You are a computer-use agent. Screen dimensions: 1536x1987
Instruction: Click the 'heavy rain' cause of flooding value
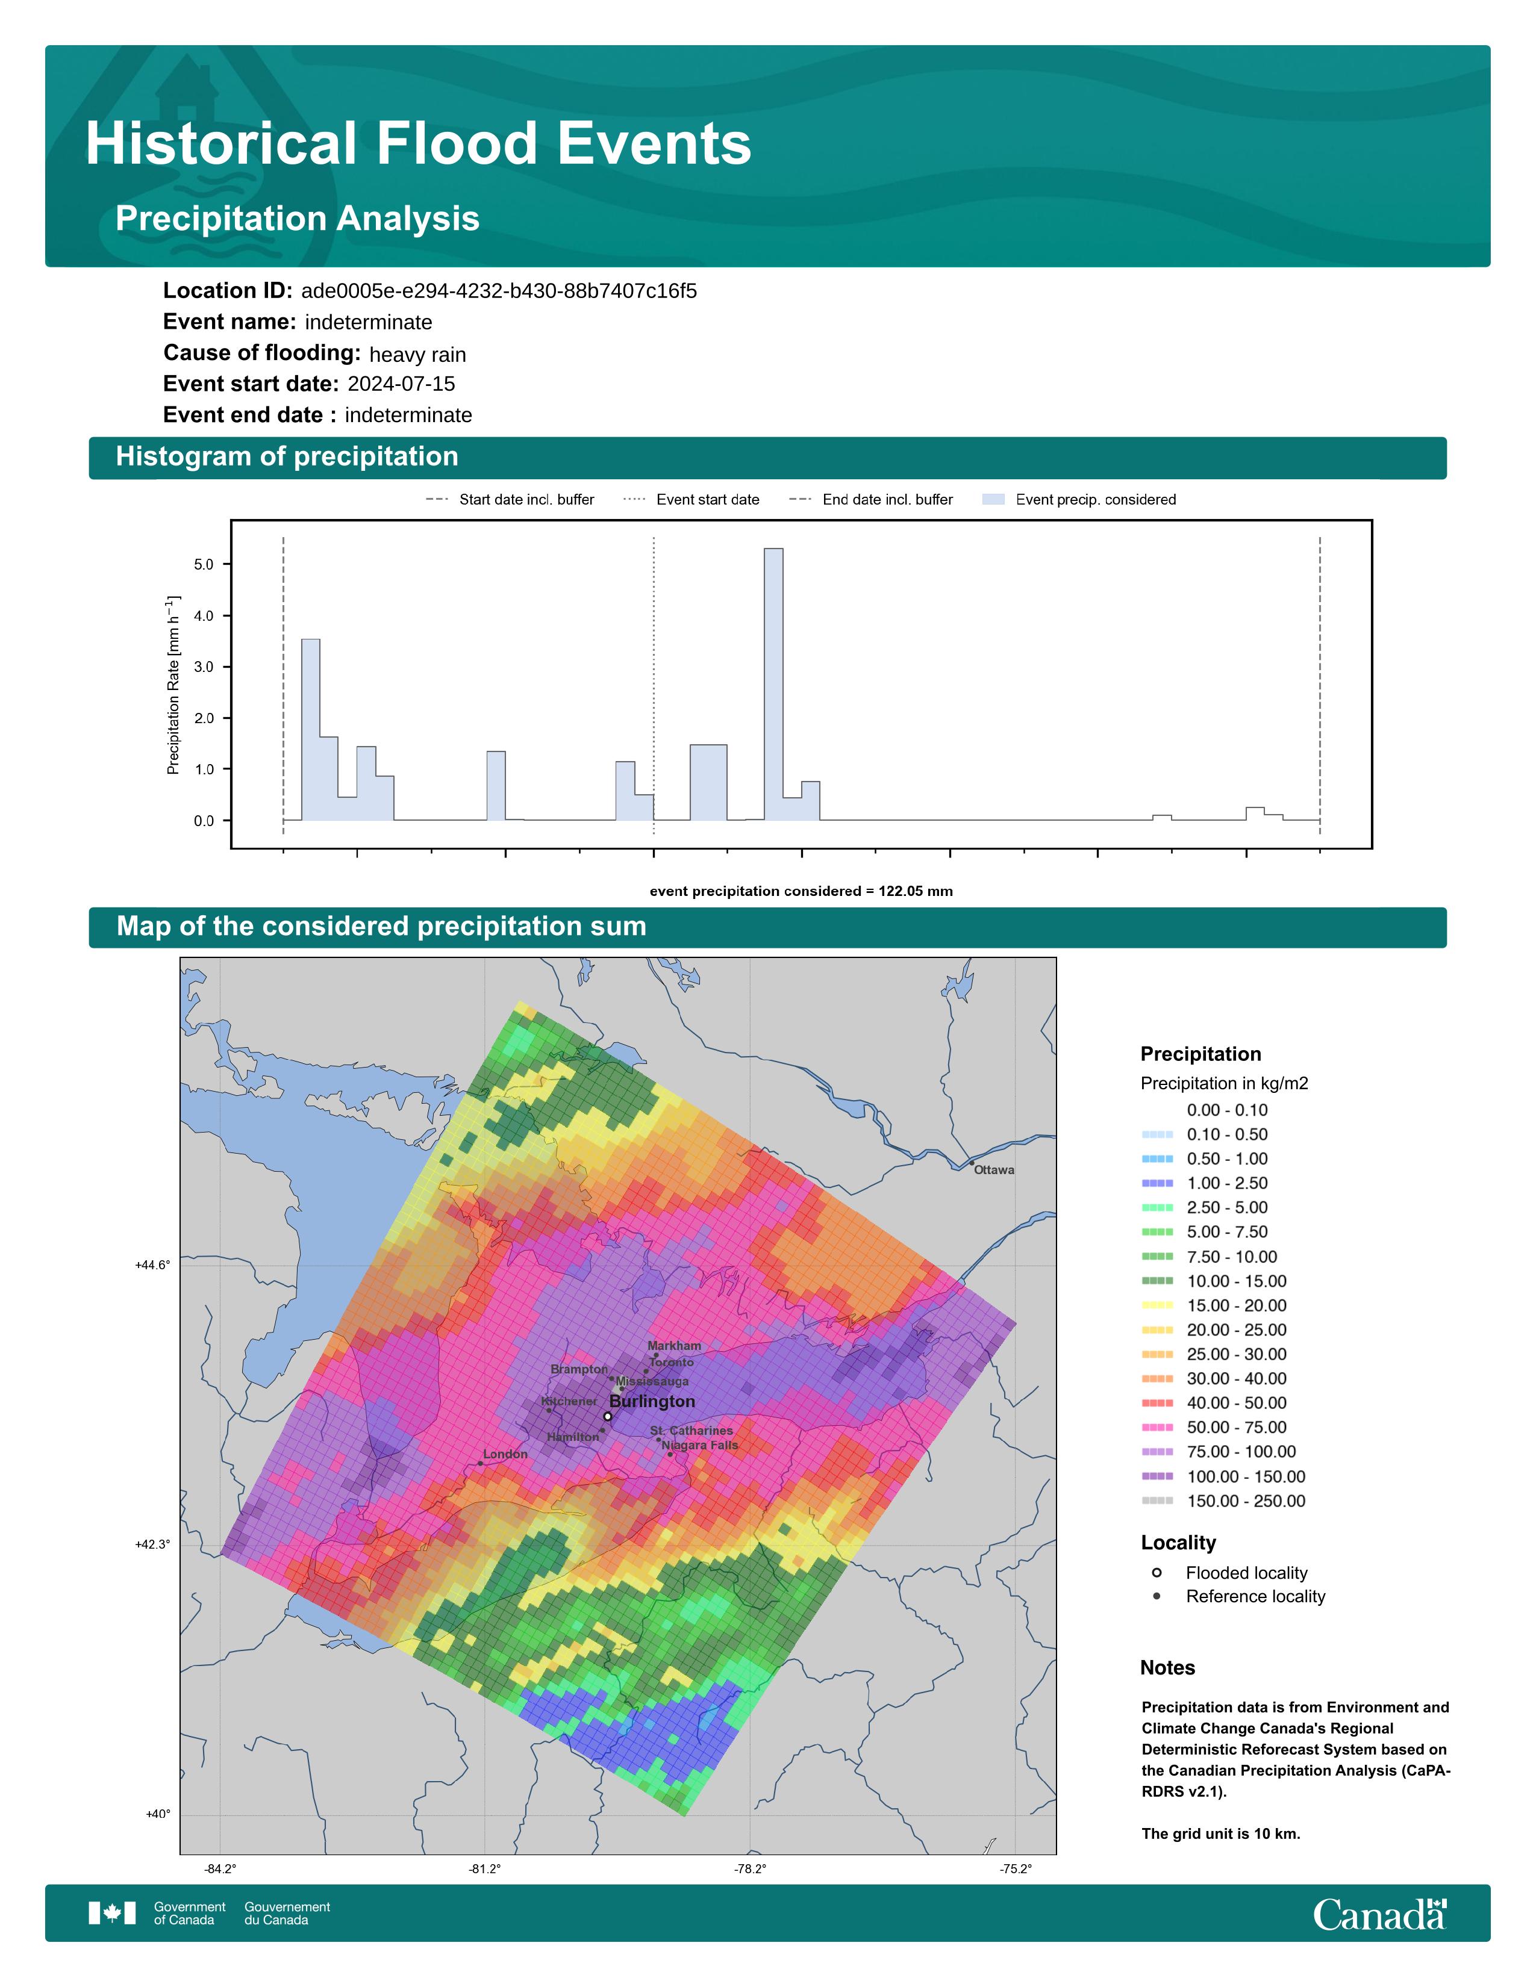[x=417, y=355]
